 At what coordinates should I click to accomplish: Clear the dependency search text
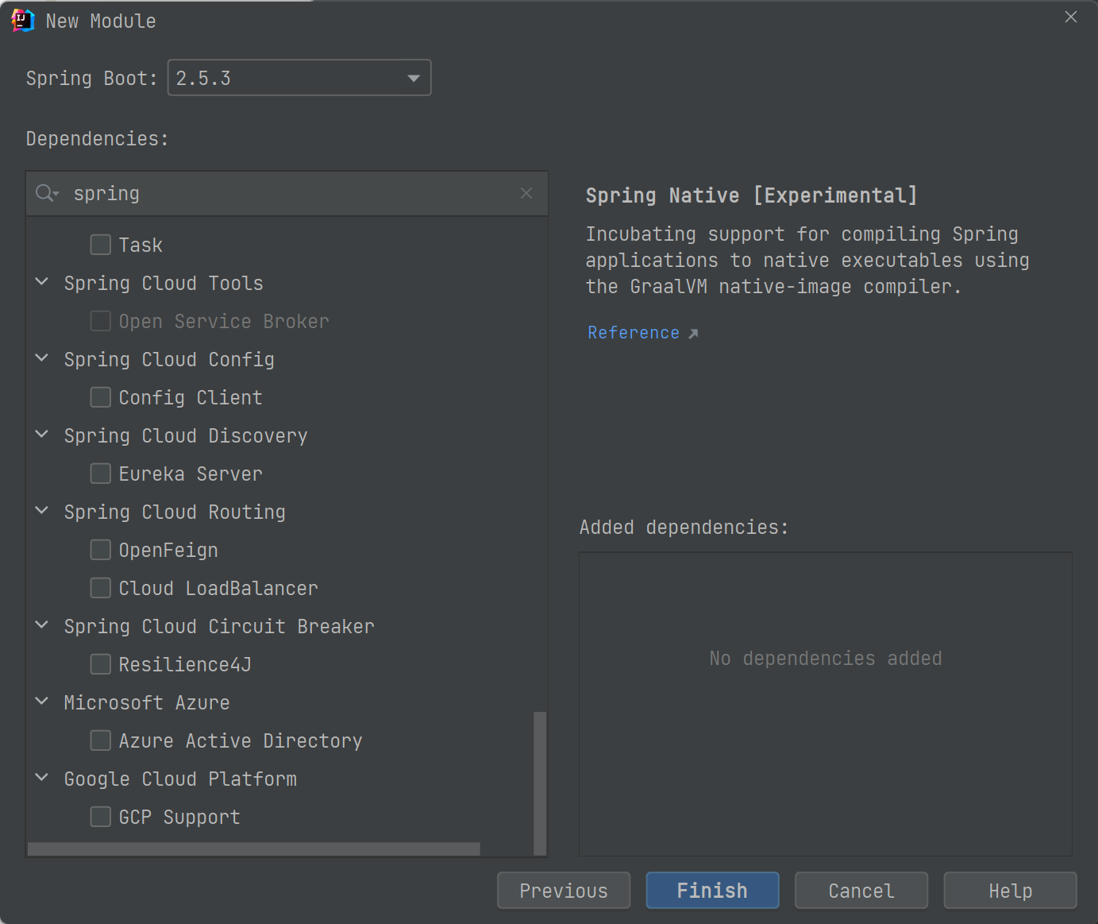[x=526, y=193]
